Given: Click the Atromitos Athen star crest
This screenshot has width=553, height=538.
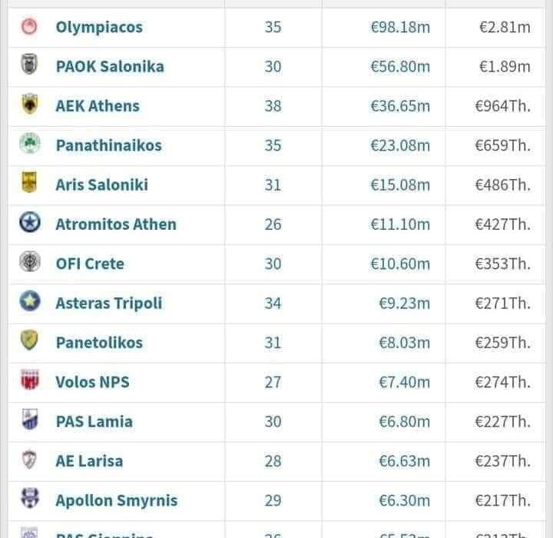Looking at the screenshot, I should click(29, 224).
